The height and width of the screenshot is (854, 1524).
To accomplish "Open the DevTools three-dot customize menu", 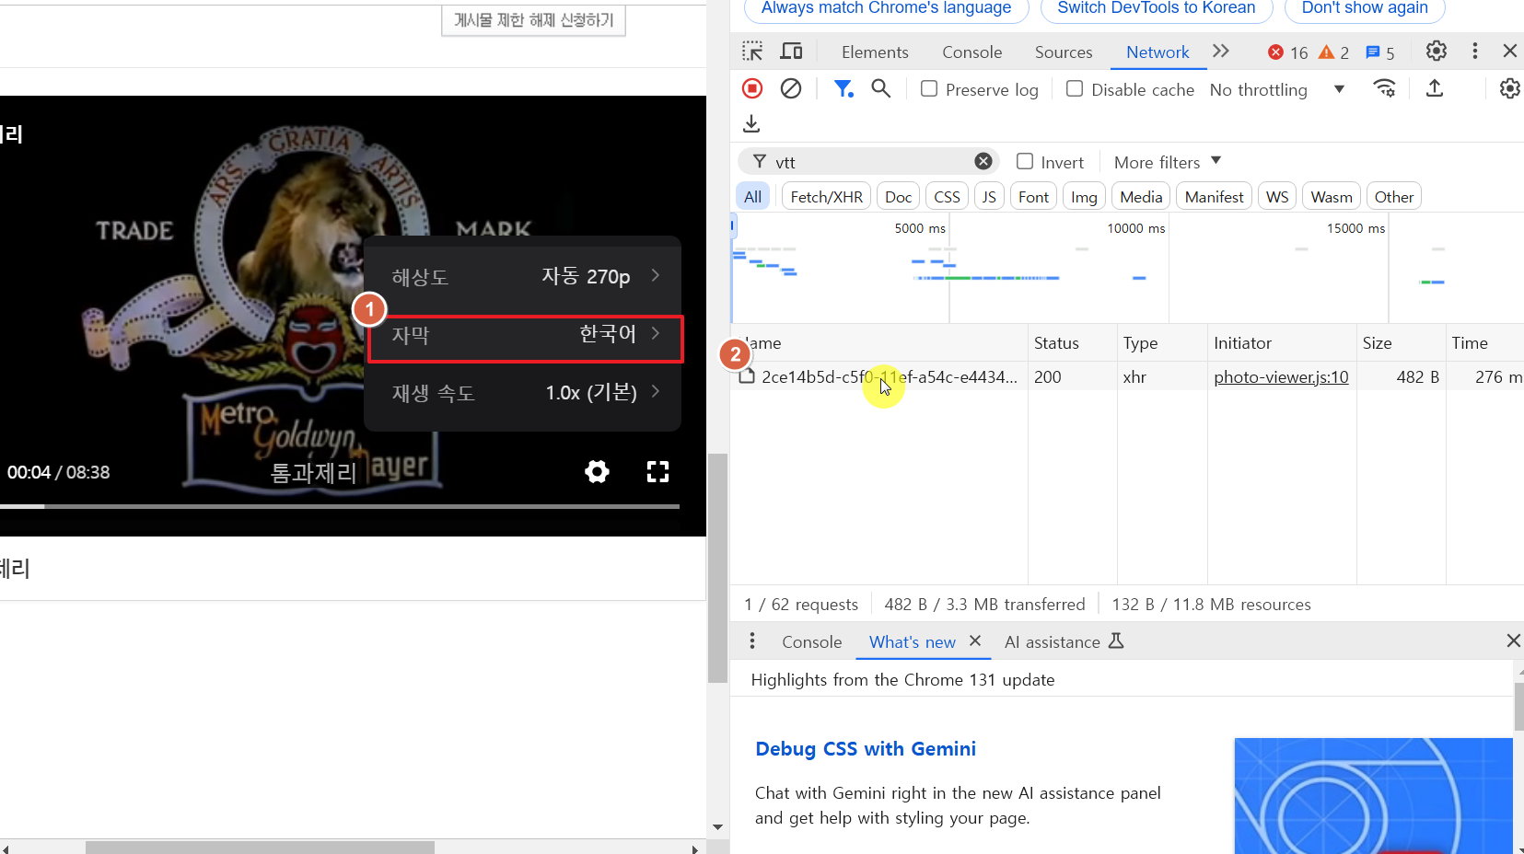I will pyautogui.click(x=1475, y=52).
